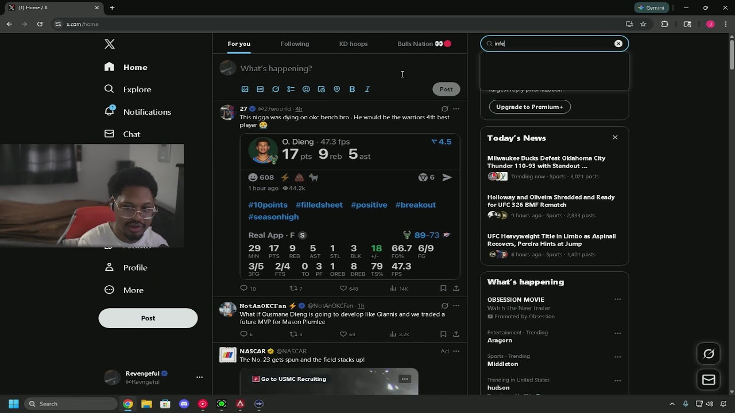Open more options on NotAnOKCFan's post
The height and width of the screenshot is (413, 735).
click(456, 306)
